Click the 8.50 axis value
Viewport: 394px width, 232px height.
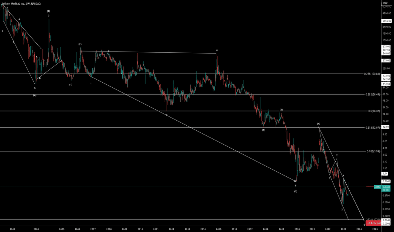point(385,135)
